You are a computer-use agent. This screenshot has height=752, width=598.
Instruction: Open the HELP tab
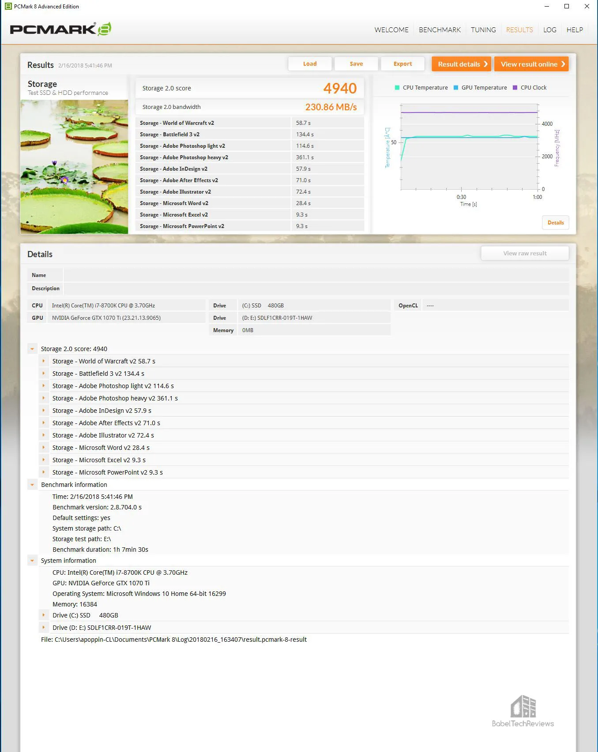point(575,30)
